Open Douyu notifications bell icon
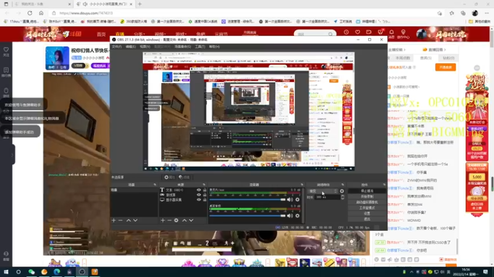Image resolution: width=494 pixels, height=277 pixels. [x=391, y=33]
